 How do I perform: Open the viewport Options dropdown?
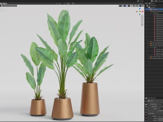pyautogui.click(x=141, y=3)
